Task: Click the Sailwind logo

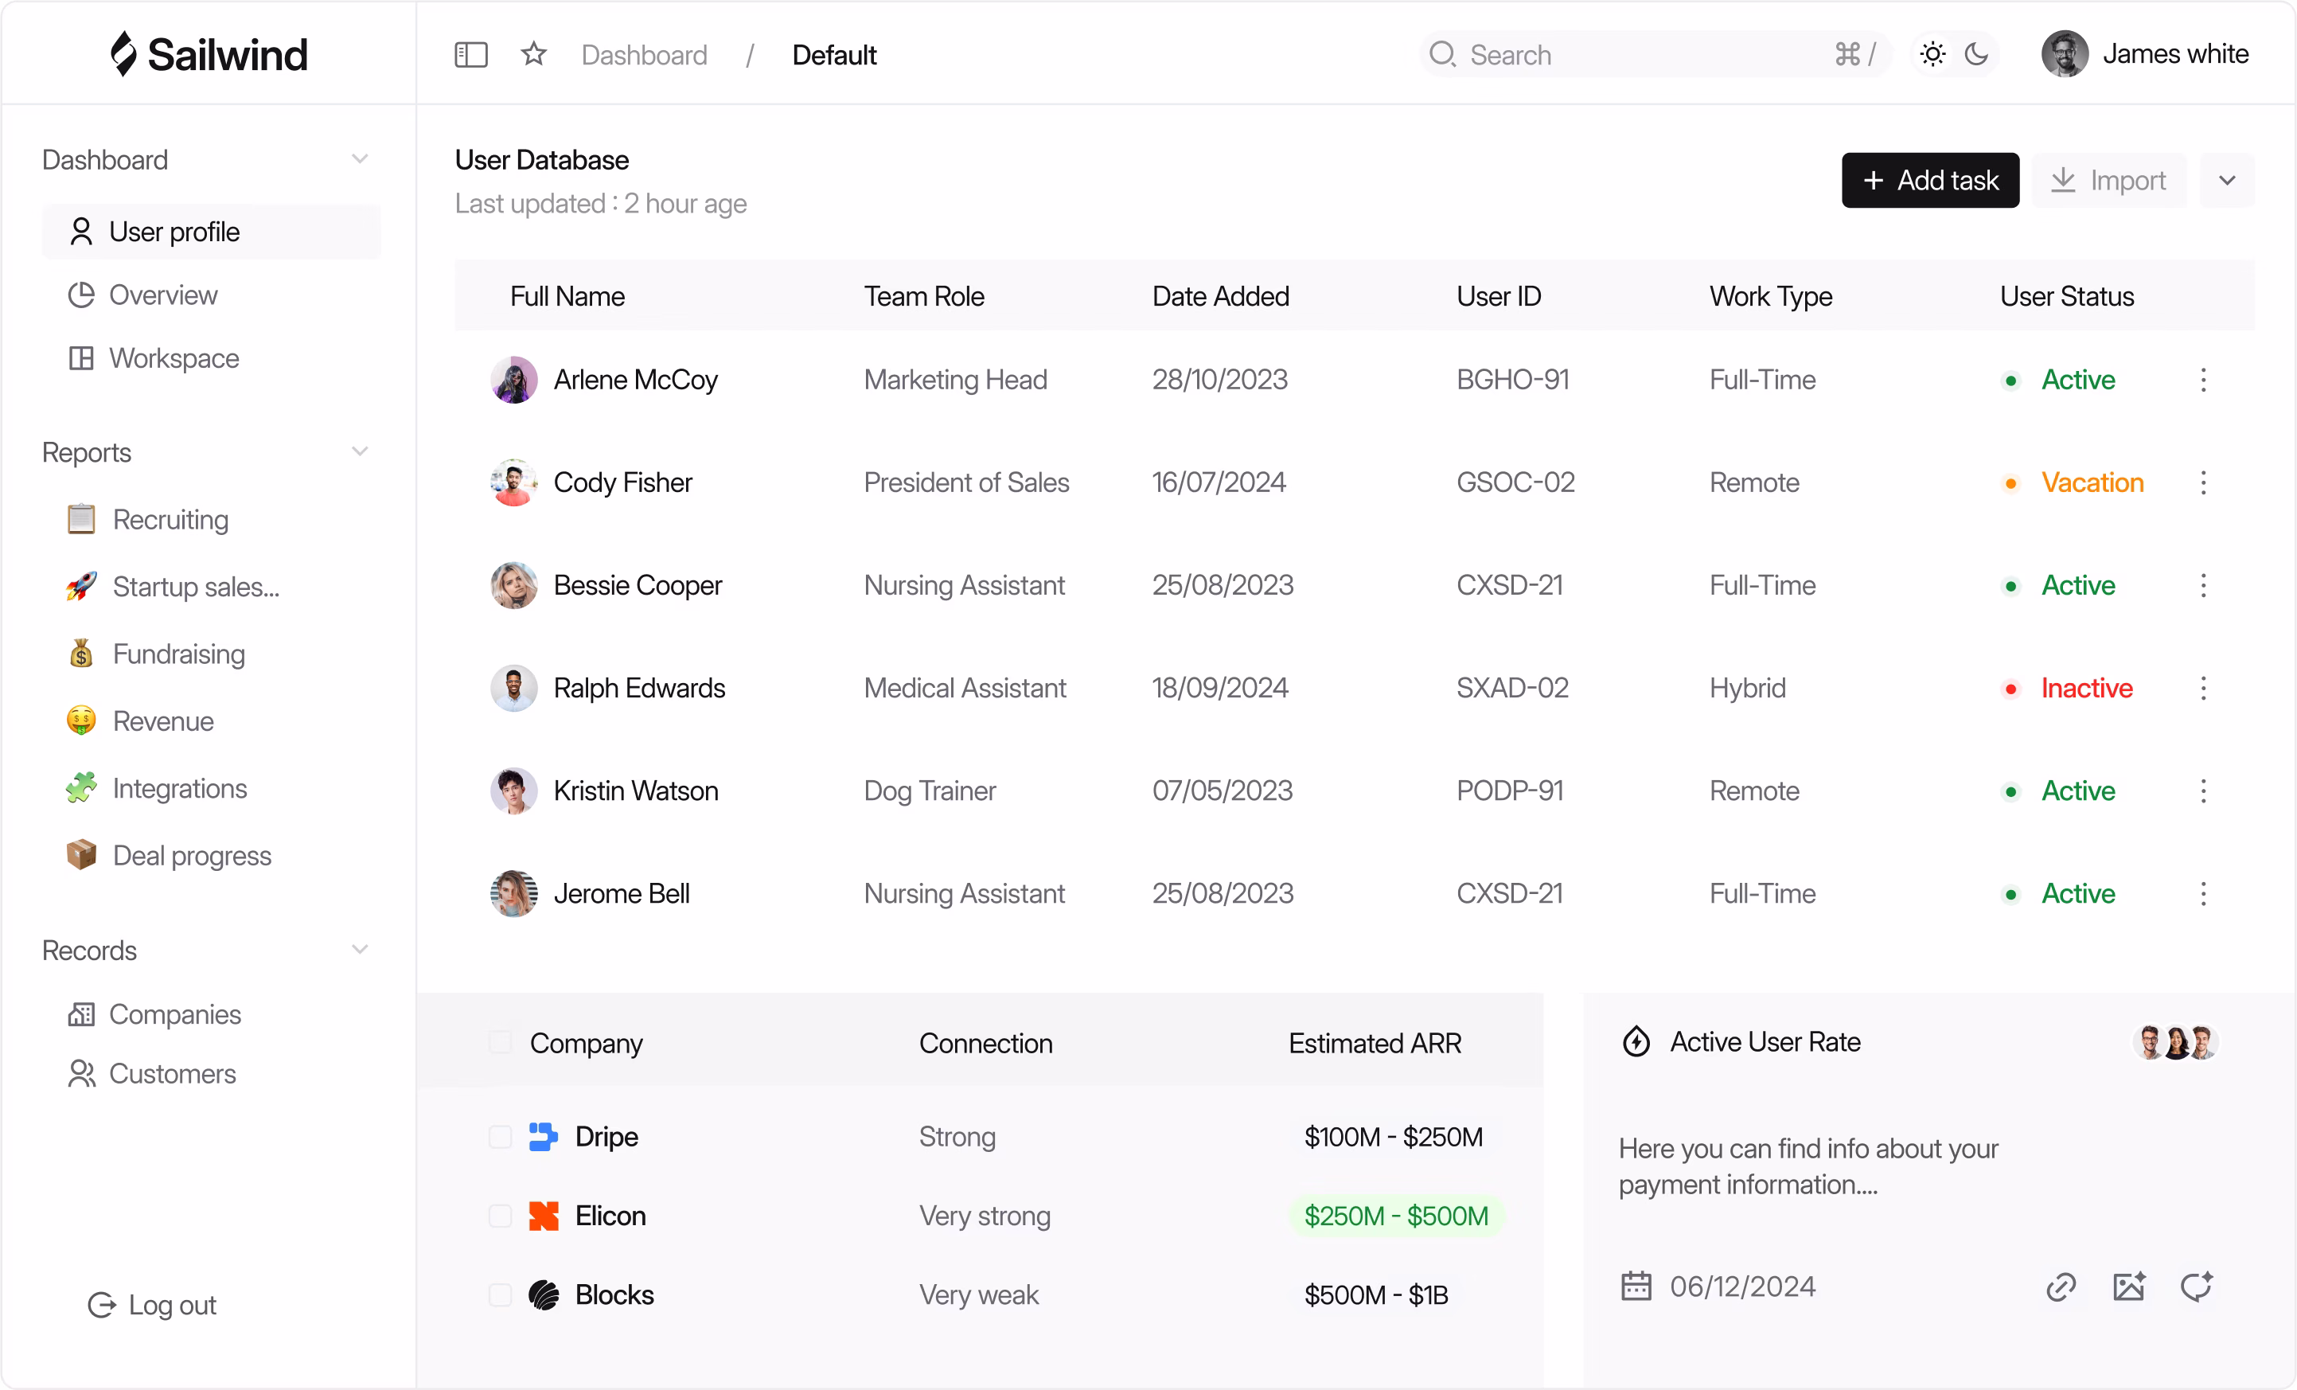Action: [209, 54]
